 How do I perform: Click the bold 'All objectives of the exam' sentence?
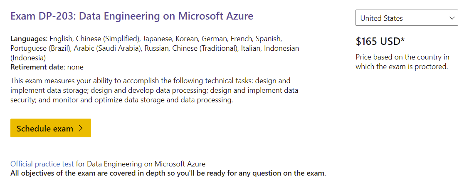coord(168,173)
